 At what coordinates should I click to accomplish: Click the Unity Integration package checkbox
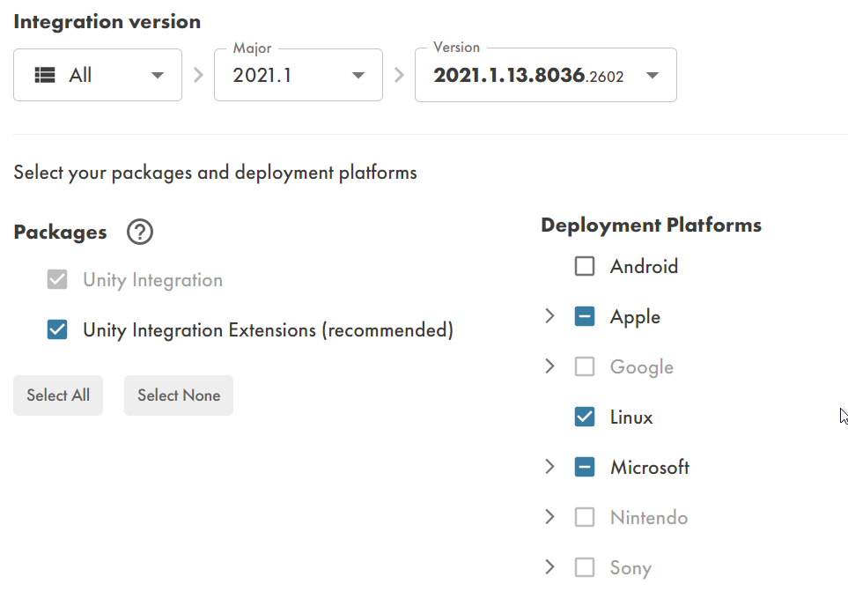click(57, 280)
